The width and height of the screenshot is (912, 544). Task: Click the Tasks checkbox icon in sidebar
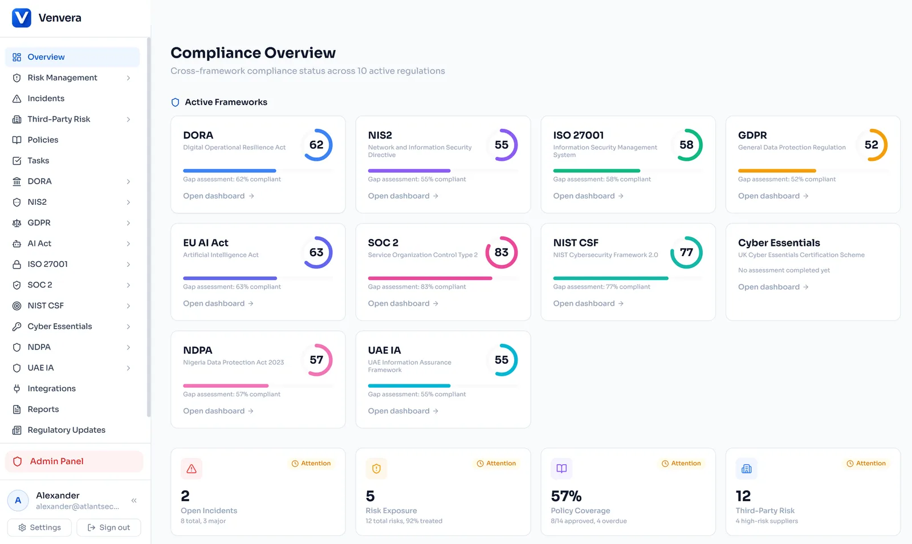pos(17,161)
